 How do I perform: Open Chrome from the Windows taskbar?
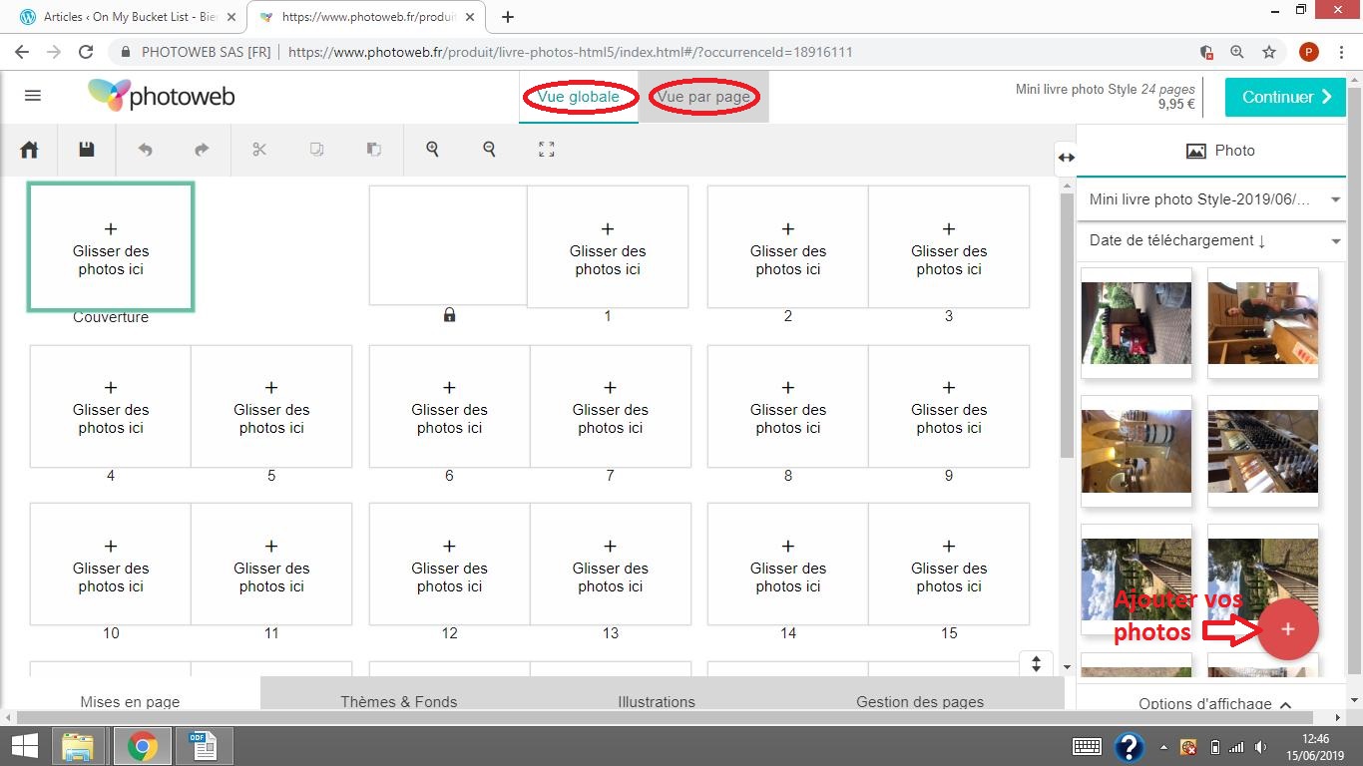142,746
